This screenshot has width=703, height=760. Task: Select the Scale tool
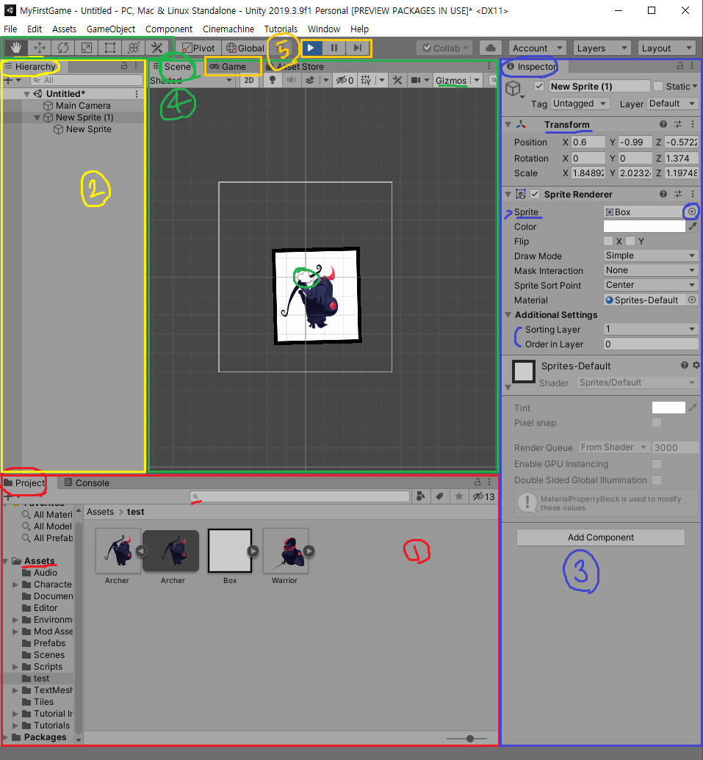[86, 48]
